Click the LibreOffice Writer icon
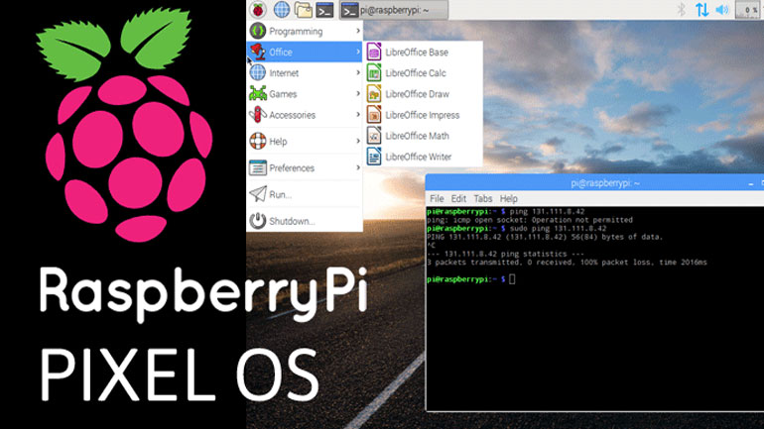 tap(374, 157)
